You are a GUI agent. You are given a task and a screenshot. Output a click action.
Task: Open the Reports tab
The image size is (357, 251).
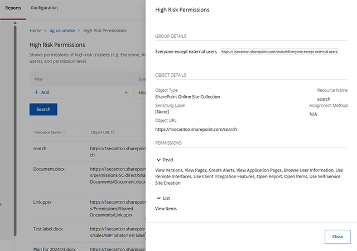tap(13, 8)
